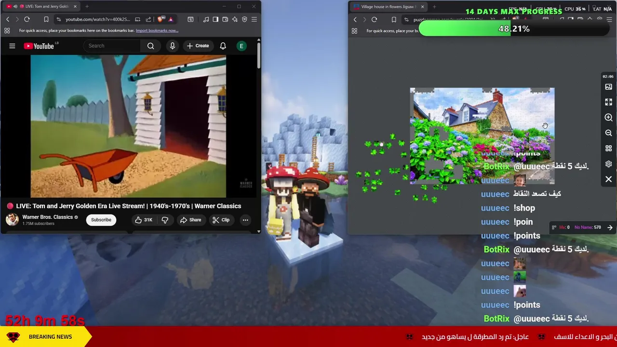
Task: Expand the puzzle score panel arrow
Action: (x=610, y=227)
